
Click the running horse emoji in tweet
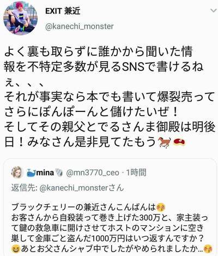165,141
